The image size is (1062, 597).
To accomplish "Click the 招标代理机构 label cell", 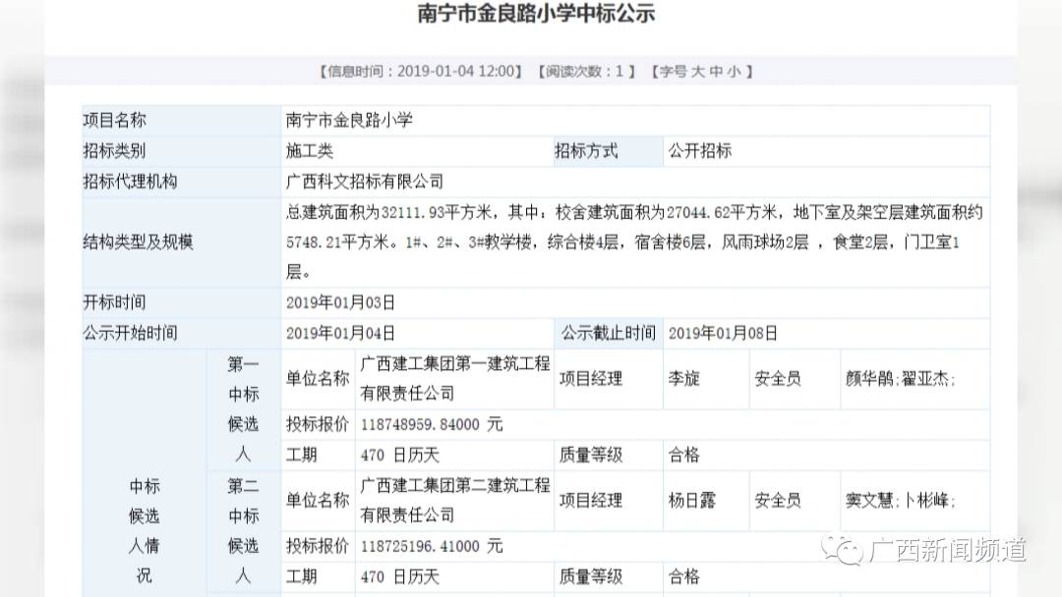I will click(x=182, y=182).
